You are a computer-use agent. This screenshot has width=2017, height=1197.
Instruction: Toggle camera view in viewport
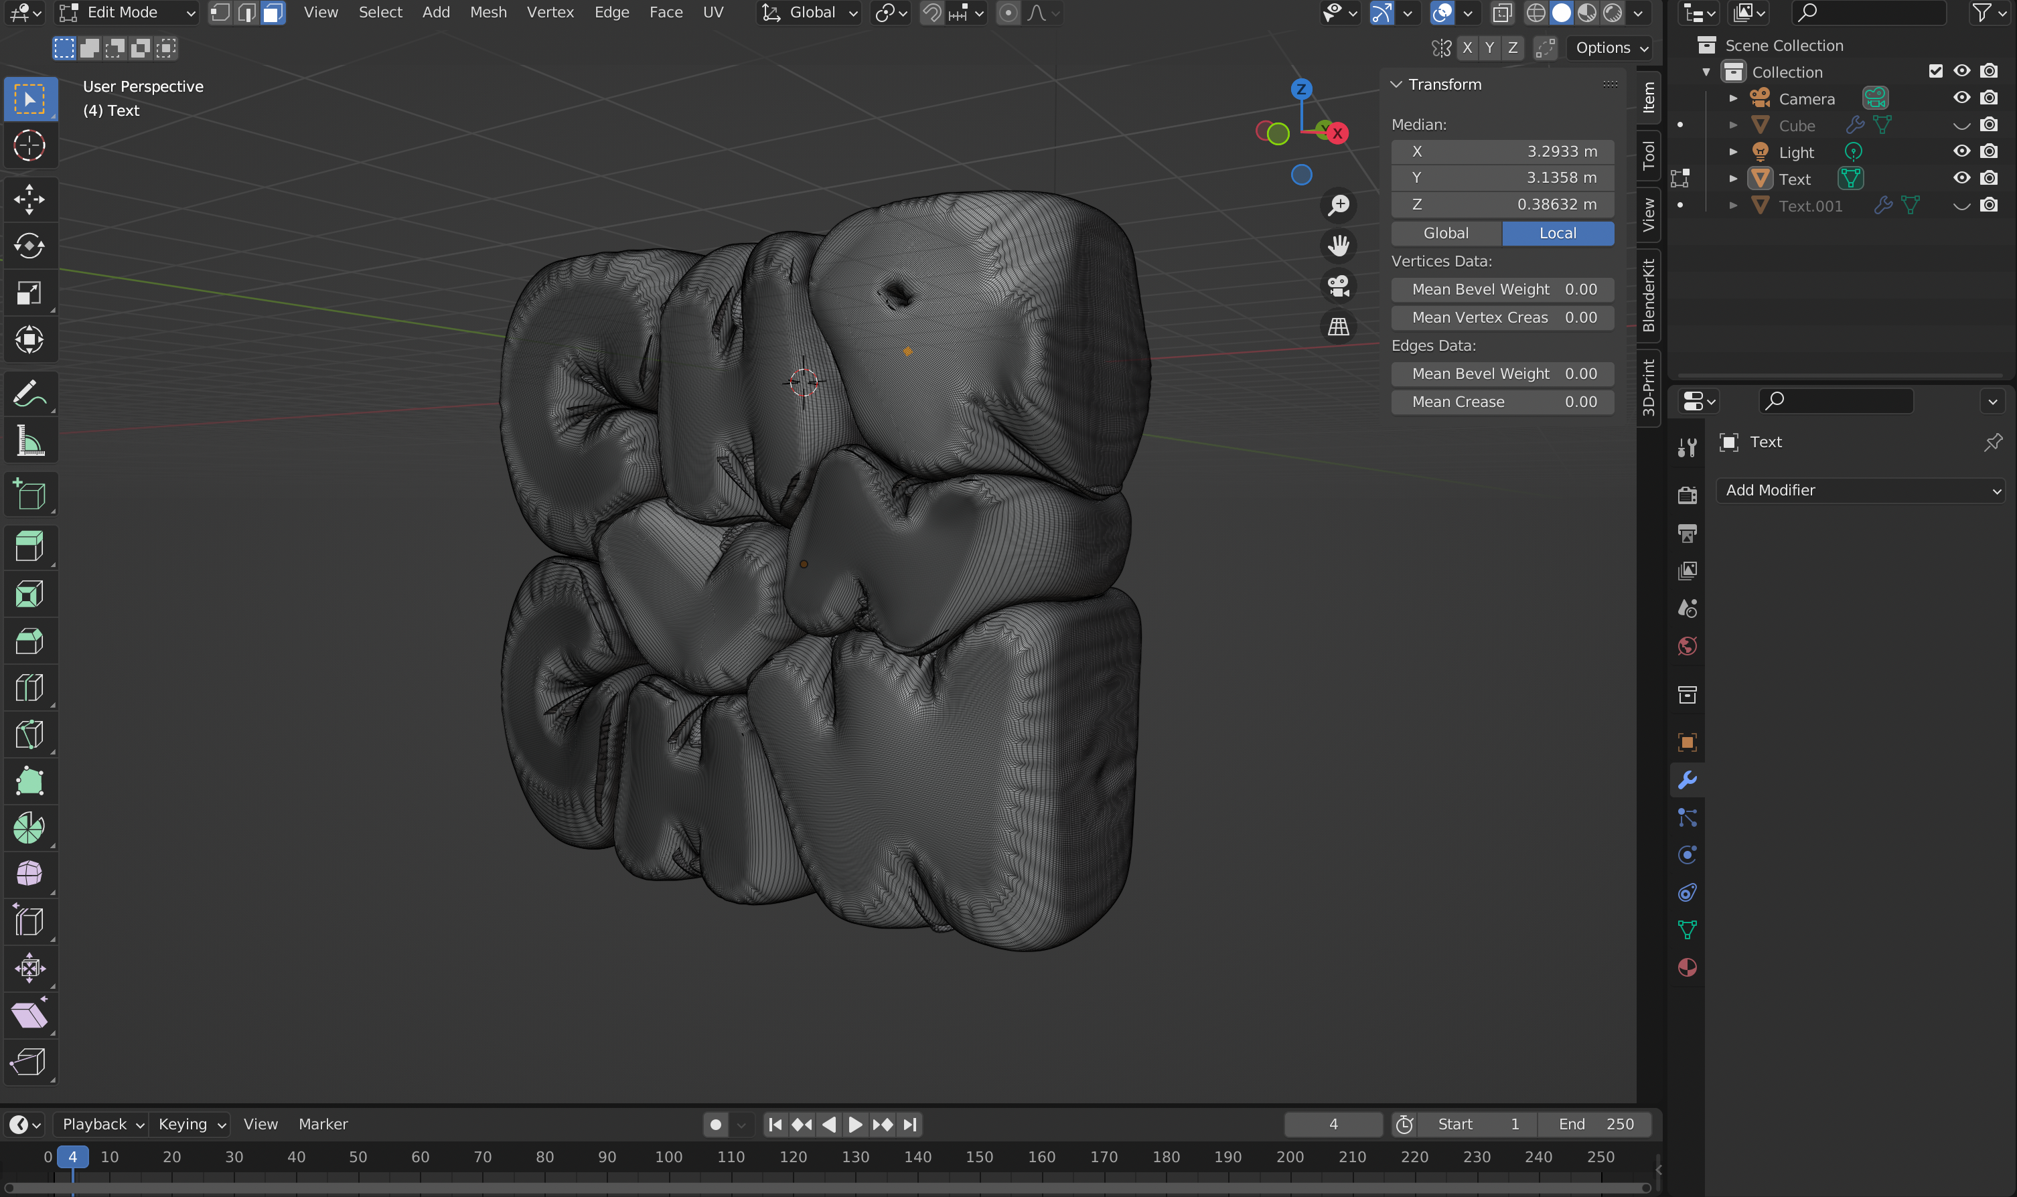coord(1339,287)
